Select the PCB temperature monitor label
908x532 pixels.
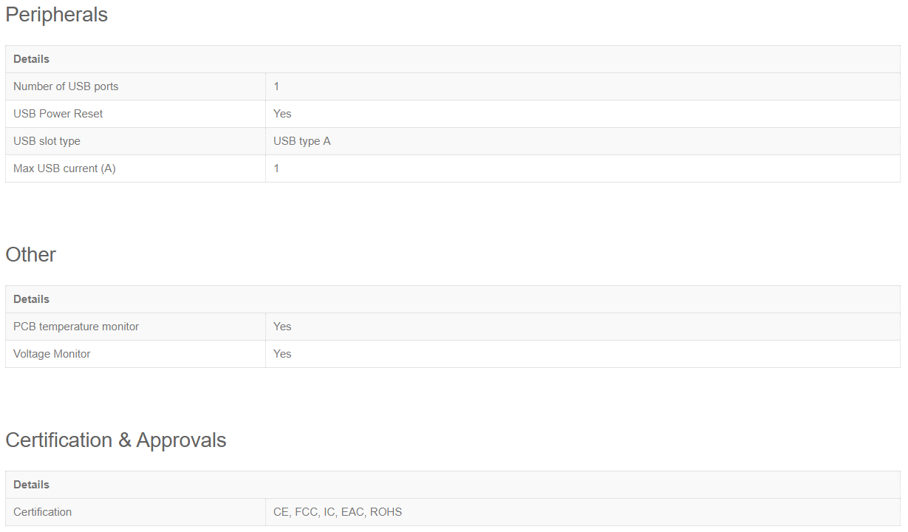pos(76,327)
